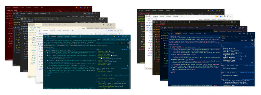Image resolution: width=261 pixels, height=95 pixels.
Task: Open Sources tab in red-themed window
Action: (22, 7)
